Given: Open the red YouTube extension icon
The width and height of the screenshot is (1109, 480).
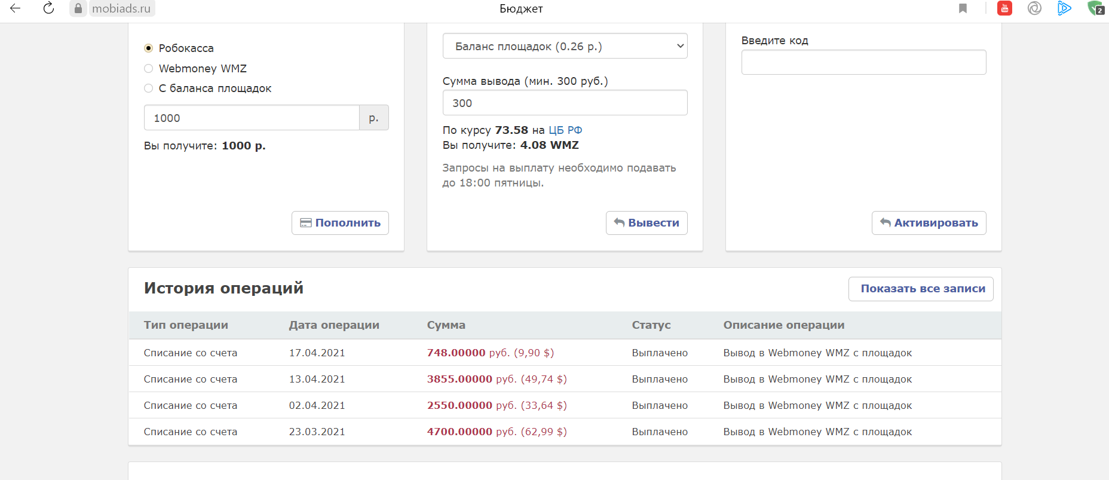Looking at the screenshot, I should point(1004,8).
